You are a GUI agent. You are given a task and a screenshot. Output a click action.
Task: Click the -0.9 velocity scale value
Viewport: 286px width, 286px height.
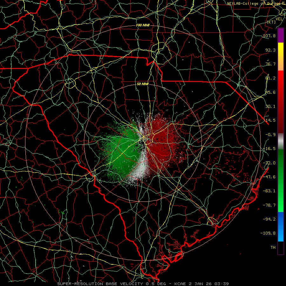(270, 135)
